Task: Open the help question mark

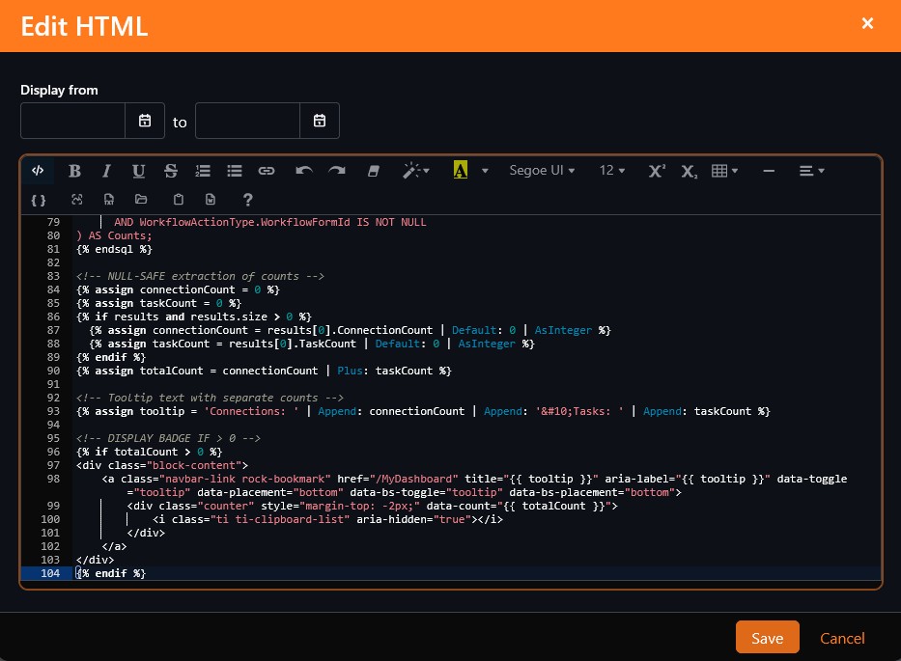Action: (x=248, y=200)
